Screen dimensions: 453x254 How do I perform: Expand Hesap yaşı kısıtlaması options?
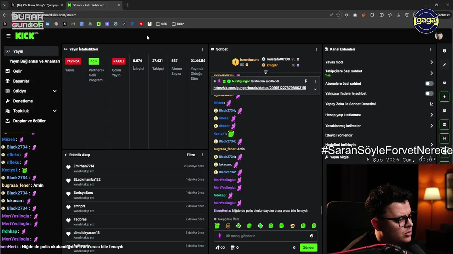coord(431,115)
